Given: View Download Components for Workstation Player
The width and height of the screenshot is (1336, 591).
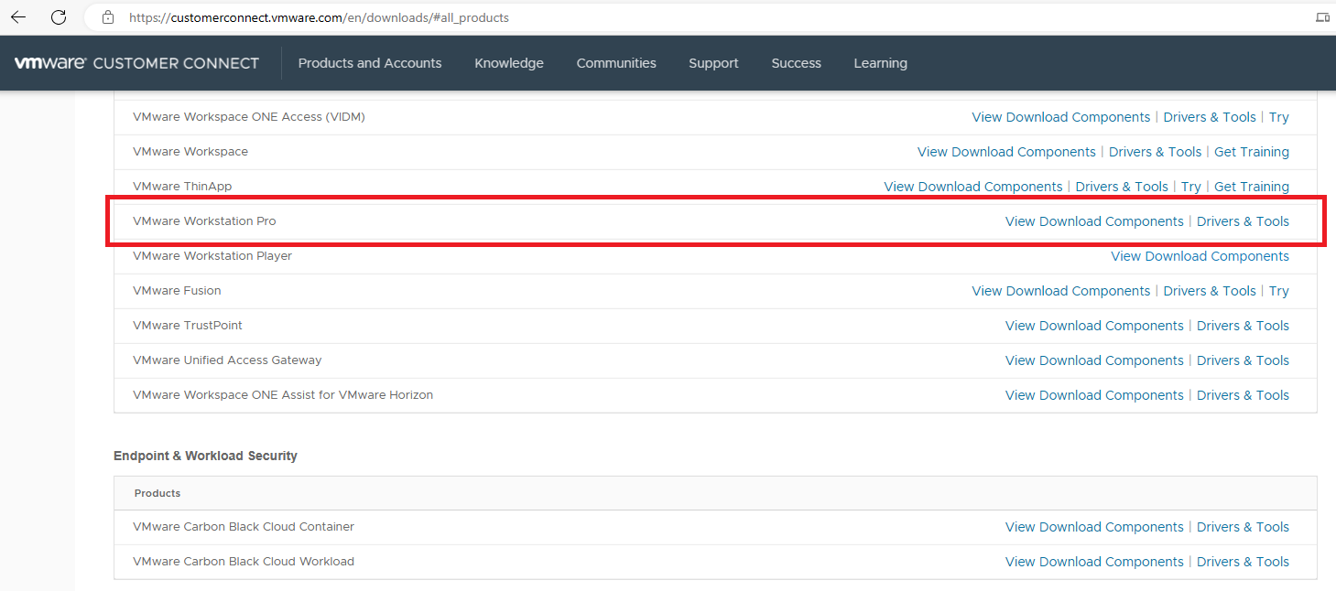Looking at the screenshot, I should point(1200,256).
